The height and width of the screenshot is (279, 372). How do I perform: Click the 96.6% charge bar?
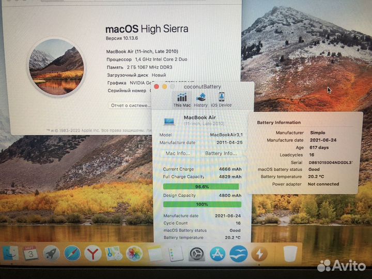201,187
